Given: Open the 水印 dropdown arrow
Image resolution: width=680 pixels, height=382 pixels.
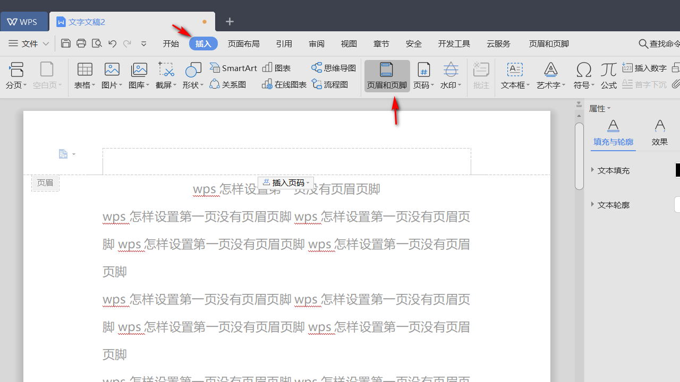Looking at the screenshot, I should tap(460, 85).
